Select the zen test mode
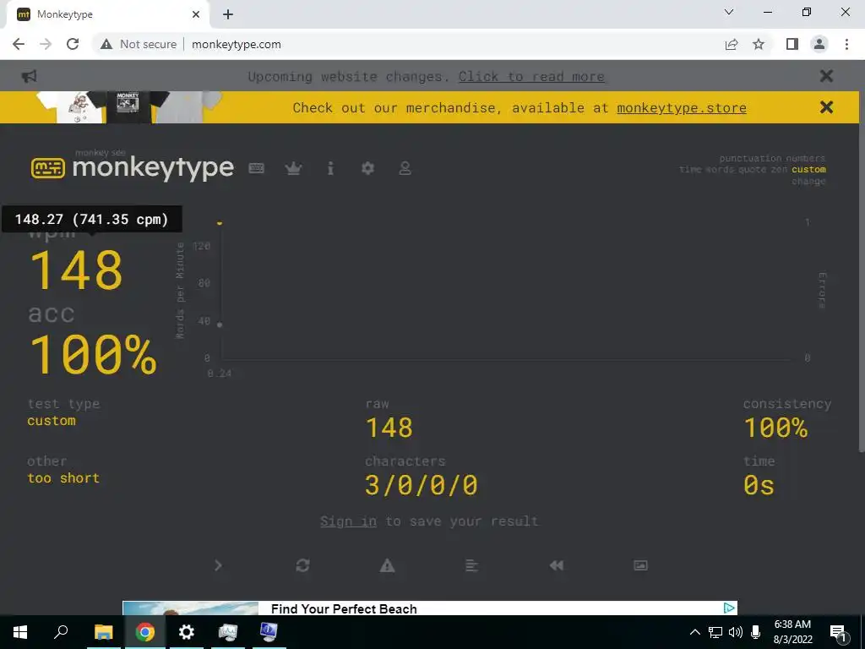865x649 pixels. click(x=779, y=169)
